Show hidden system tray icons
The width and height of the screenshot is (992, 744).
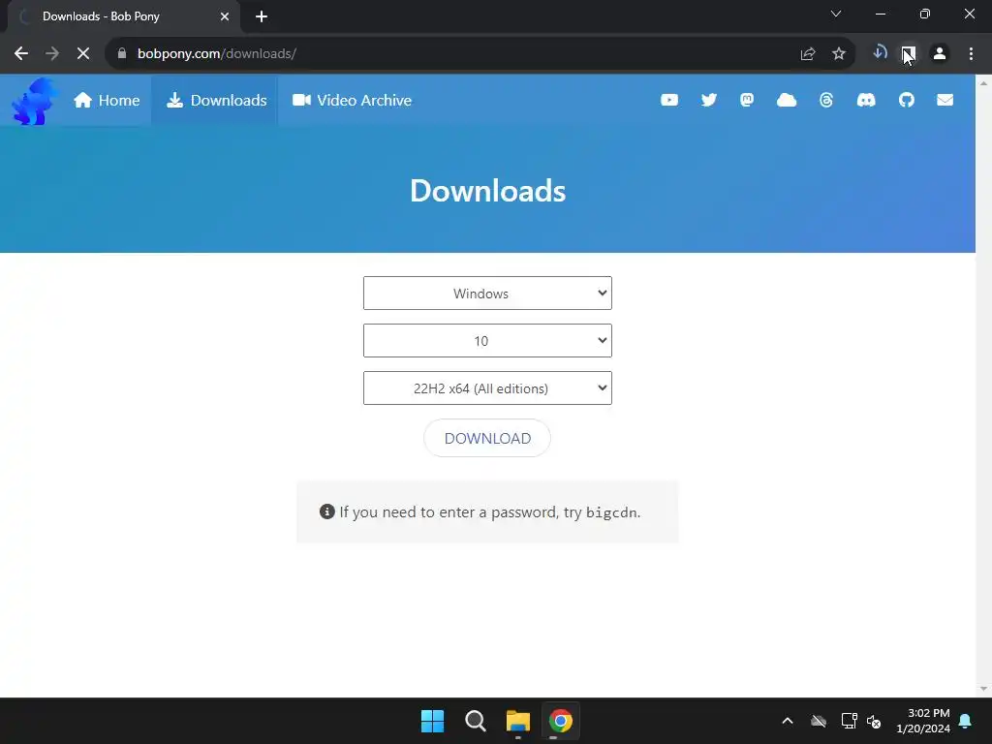[788, 721]
